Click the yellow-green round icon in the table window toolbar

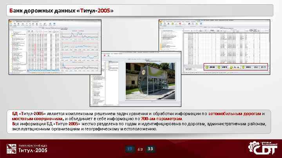pos(172,24)
